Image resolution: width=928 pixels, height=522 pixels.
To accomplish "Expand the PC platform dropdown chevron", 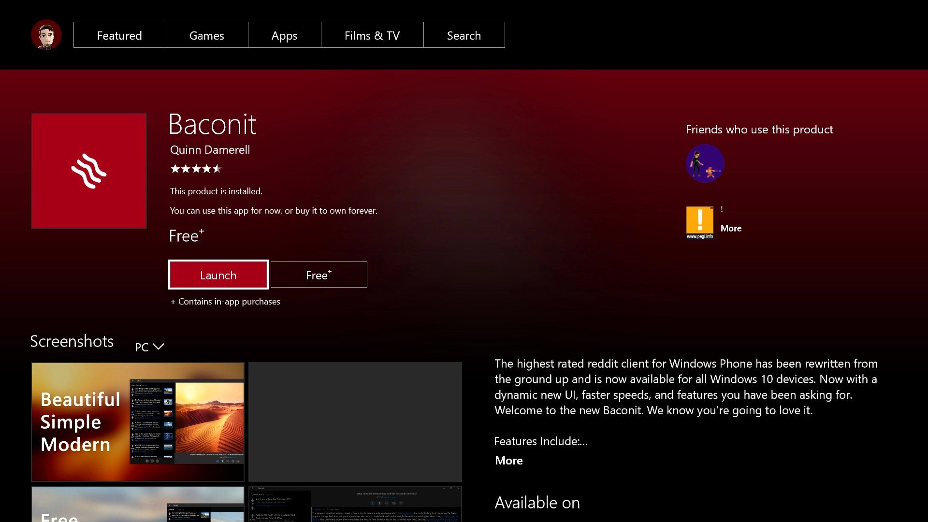I will tap(158, 347).
